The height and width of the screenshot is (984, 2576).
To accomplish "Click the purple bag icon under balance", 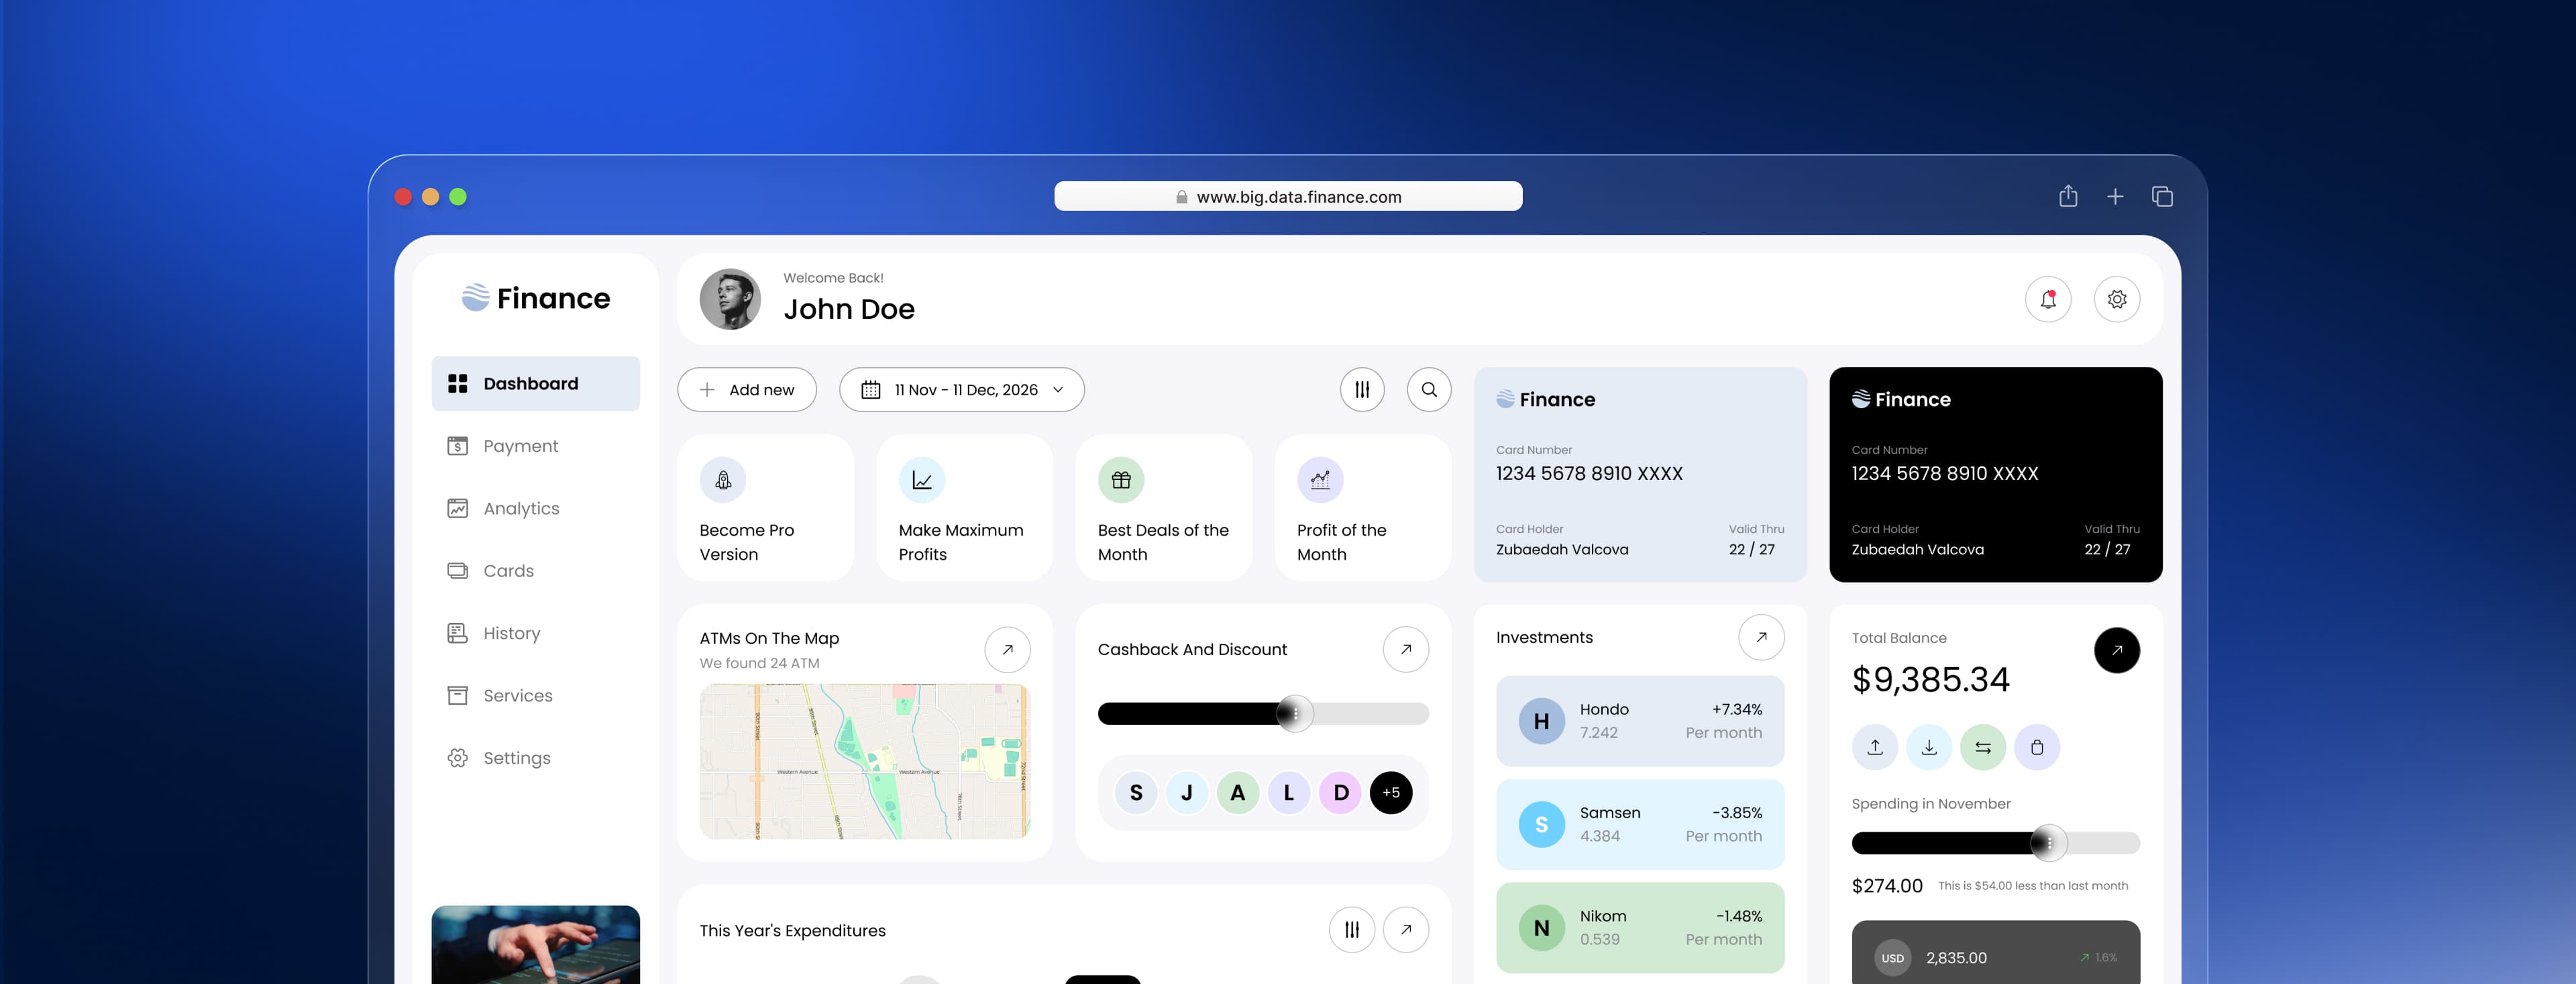I will tap(2037, 748).
